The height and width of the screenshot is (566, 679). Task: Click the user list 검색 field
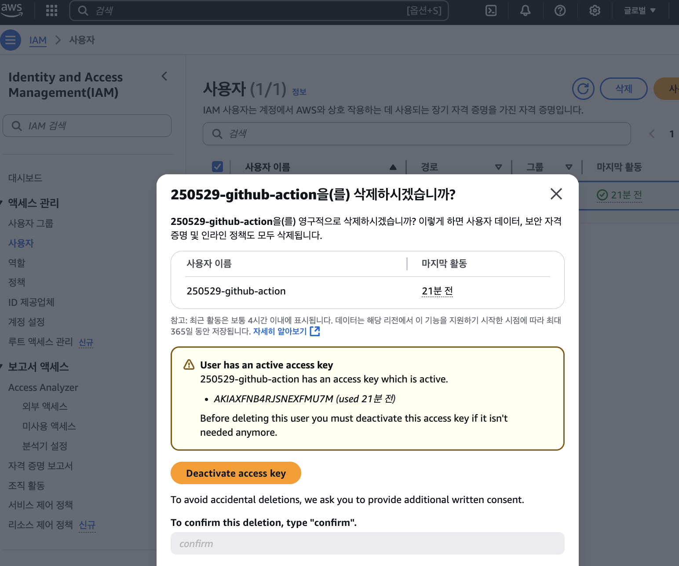[x=417, y=134]
